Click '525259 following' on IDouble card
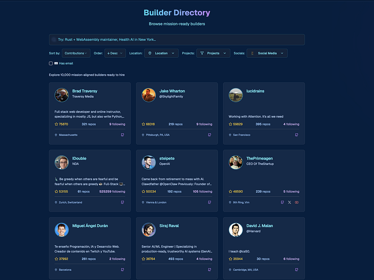The width and height of the screenshot is (374, 280). click(x=112, y=191)
